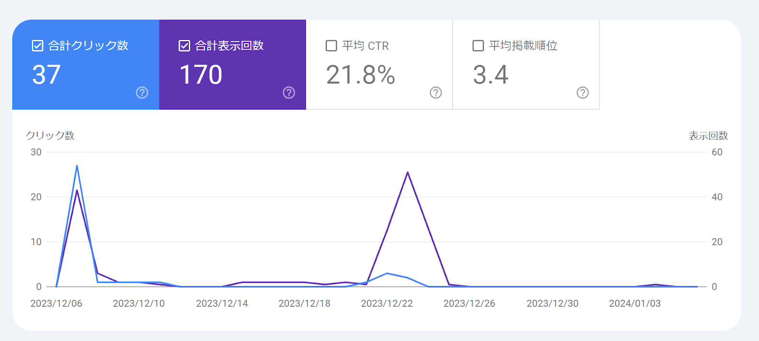Click the blue clicks bump at 2023/12/22

(387, 273)
